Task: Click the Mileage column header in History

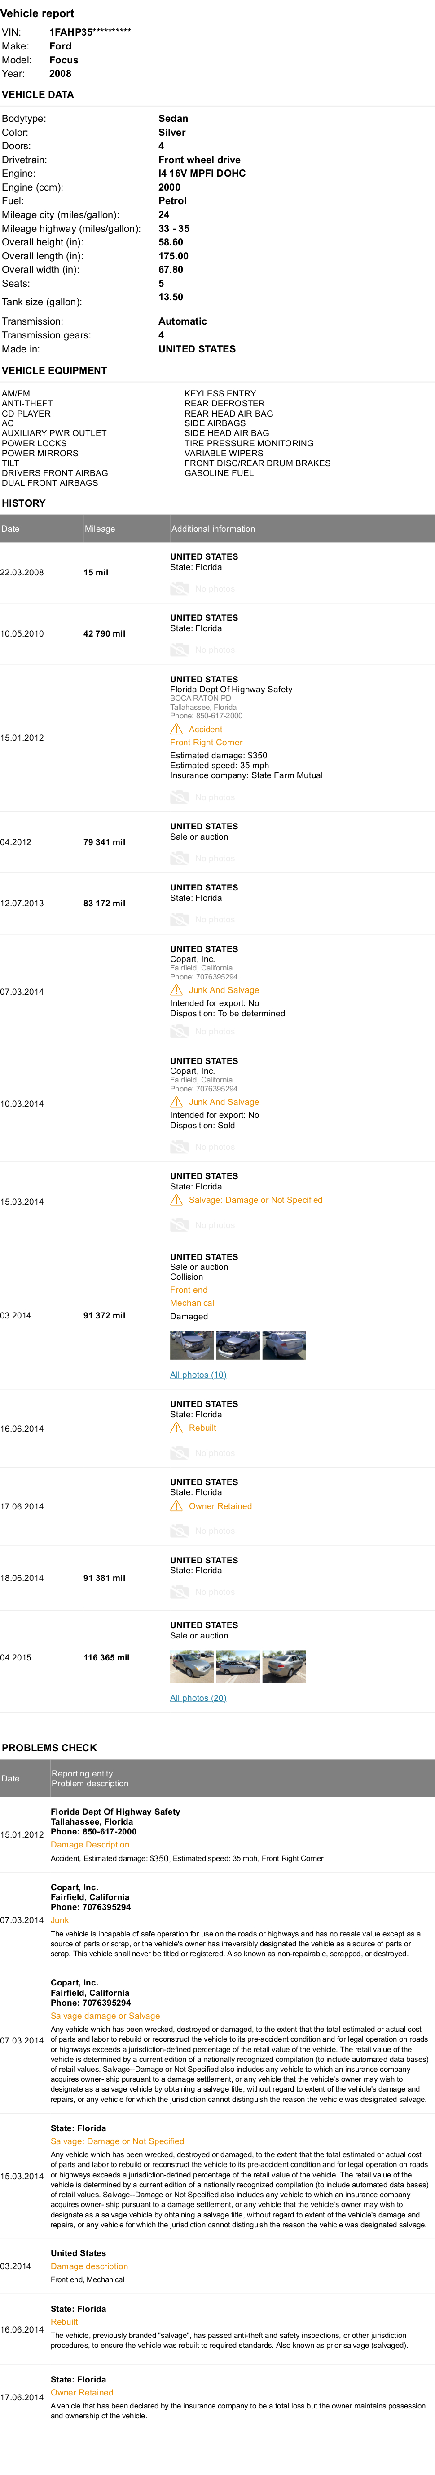Action: 100,529
